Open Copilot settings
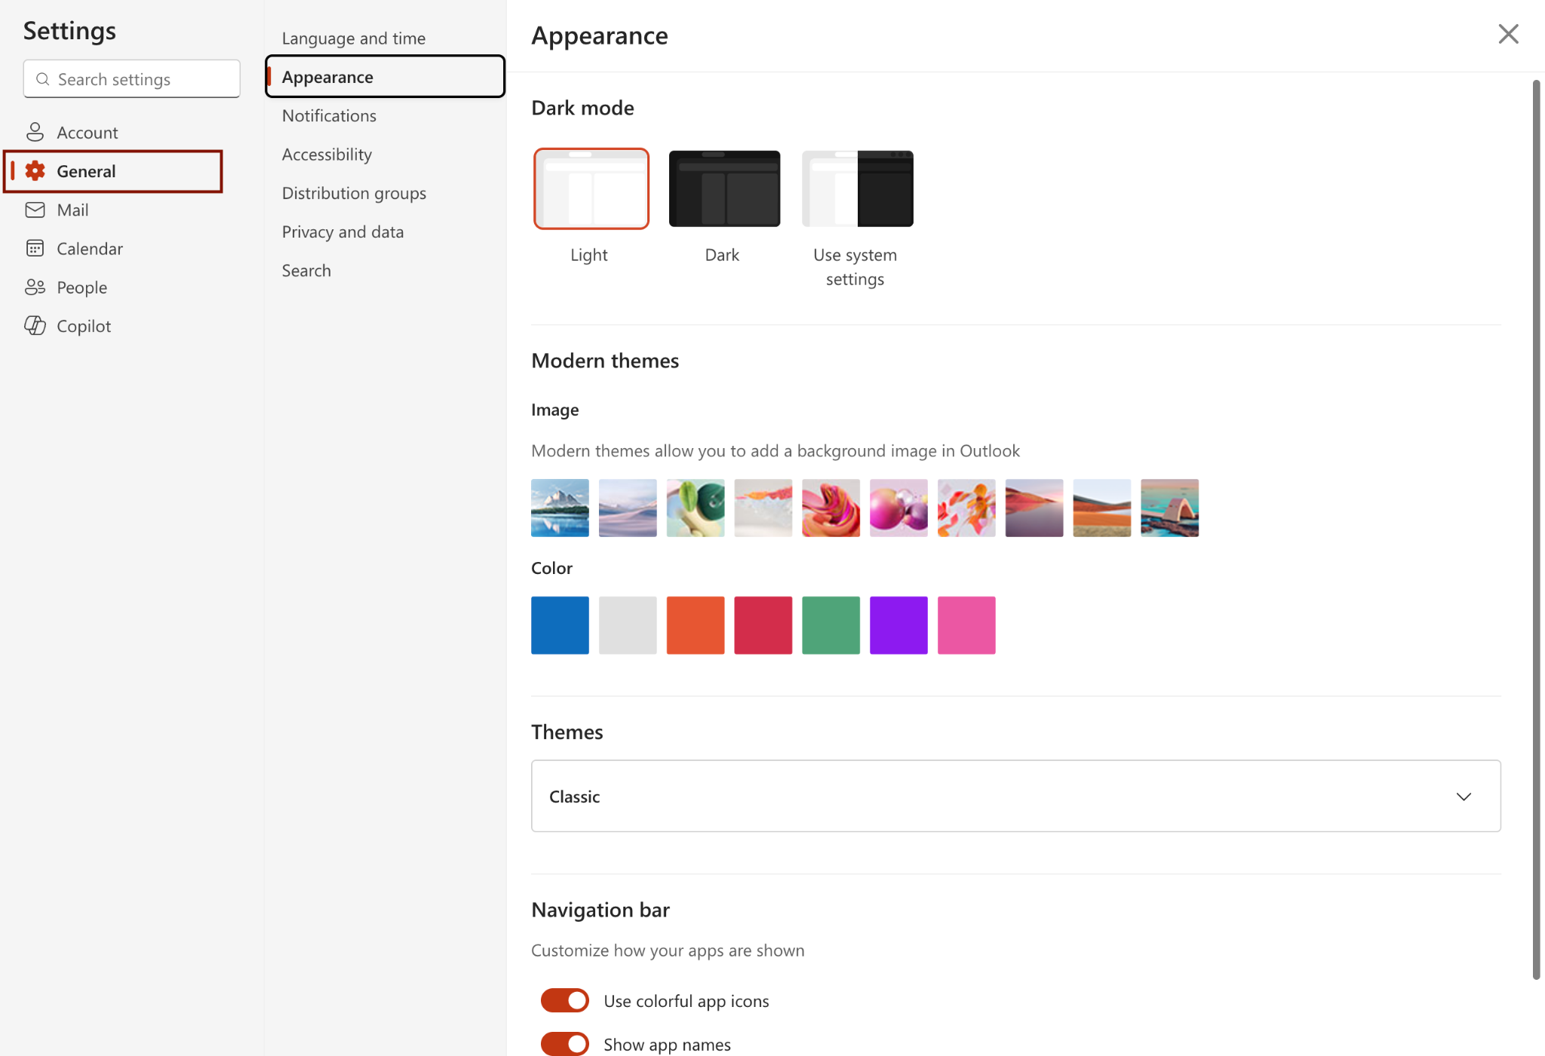Viewport: 1545px width, 1056px height. [84, 326]
